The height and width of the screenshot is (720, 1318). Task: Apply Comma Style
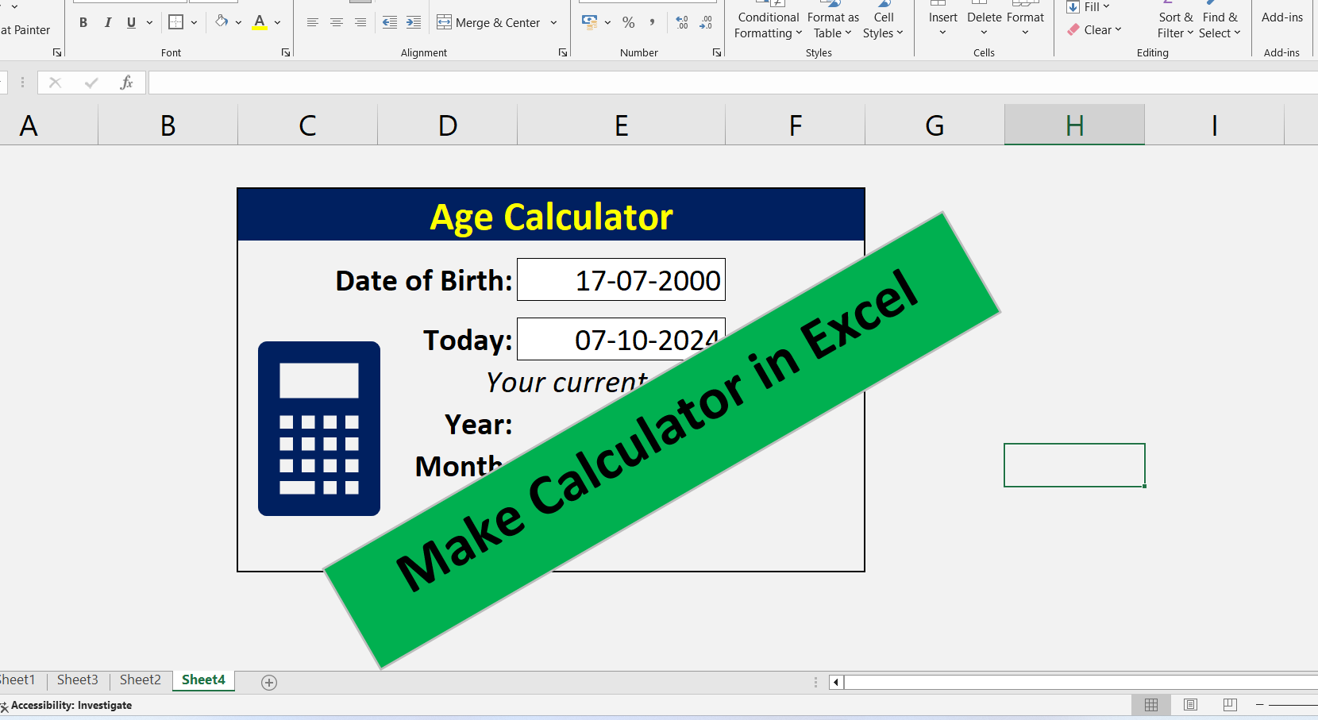click(652, 22)
